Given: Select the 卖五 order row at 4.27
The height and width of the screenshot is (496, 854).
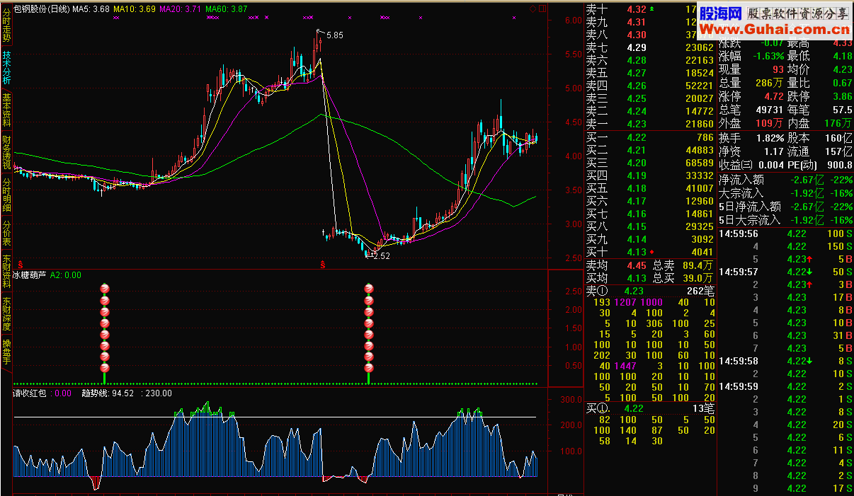Looking at the screenshot, I should 650,73.
